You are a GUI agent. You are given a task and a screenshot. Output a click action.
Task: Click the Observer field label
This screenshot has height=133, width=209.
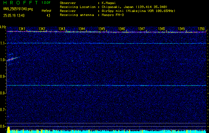68,3
